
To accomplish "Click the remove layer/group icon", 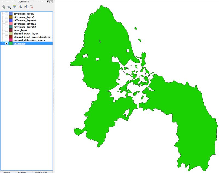I will 31,7.
